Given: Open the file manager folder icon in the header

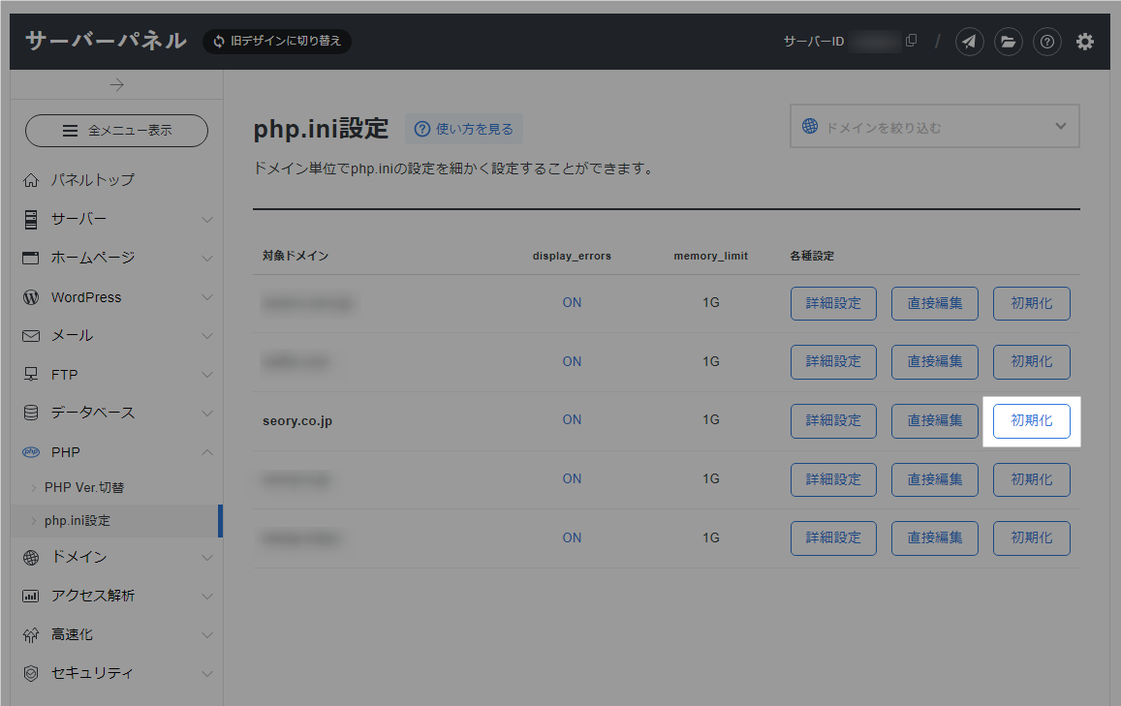Looking at the screenshot, I should [1009, 42].
